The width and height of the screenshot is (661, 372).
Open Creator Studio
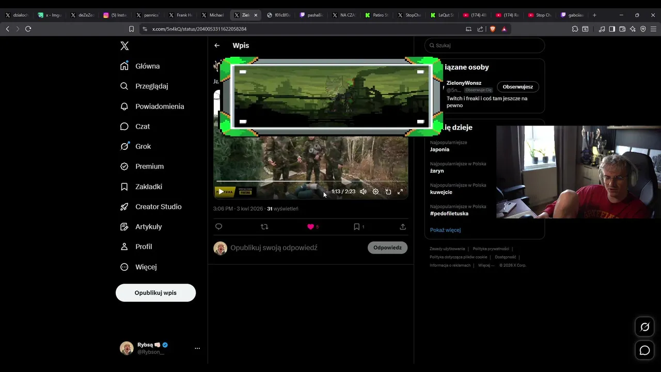[150, 207]
